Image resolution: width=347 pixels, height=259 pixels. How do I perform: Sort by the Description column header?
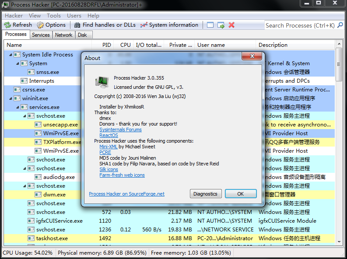[295, 45]
